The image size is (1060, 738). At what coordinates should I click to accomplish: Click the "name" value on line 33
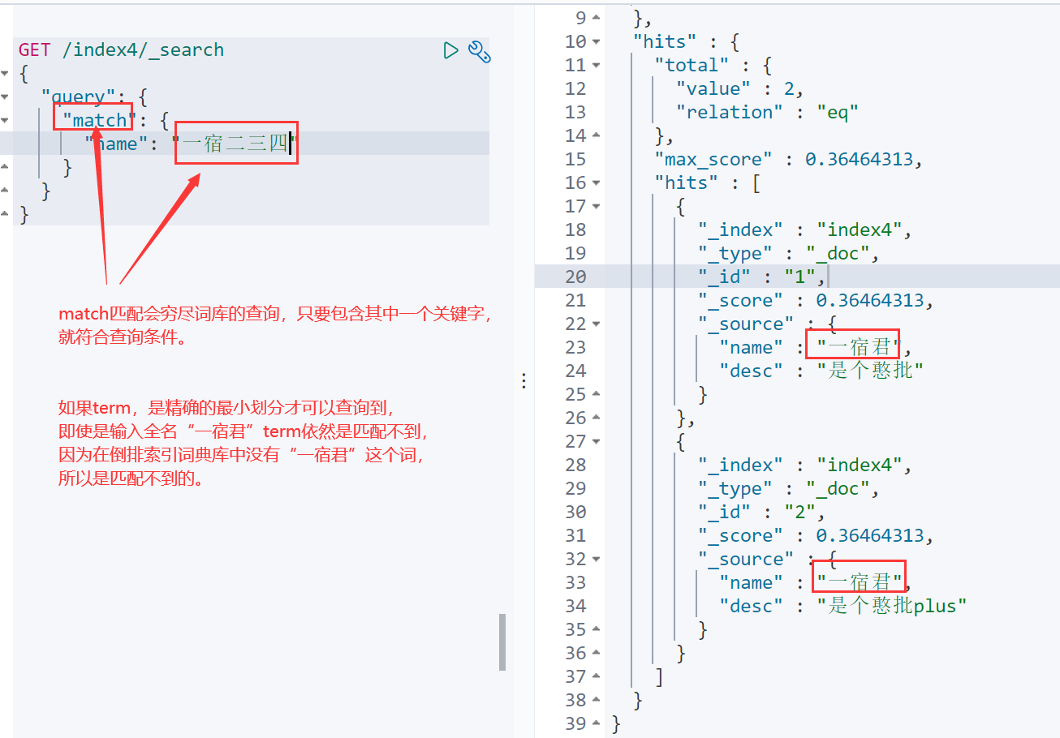pyautogui.click(x=860, y=582)
